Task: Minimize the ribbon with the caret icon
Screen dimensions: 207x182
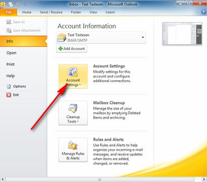Action: 197,12
